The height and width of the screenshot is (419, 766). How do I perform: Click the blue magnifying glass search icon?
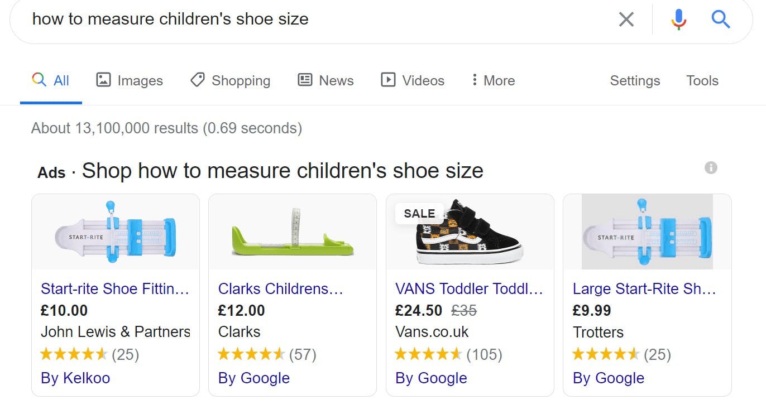click(x=721, y=20)
